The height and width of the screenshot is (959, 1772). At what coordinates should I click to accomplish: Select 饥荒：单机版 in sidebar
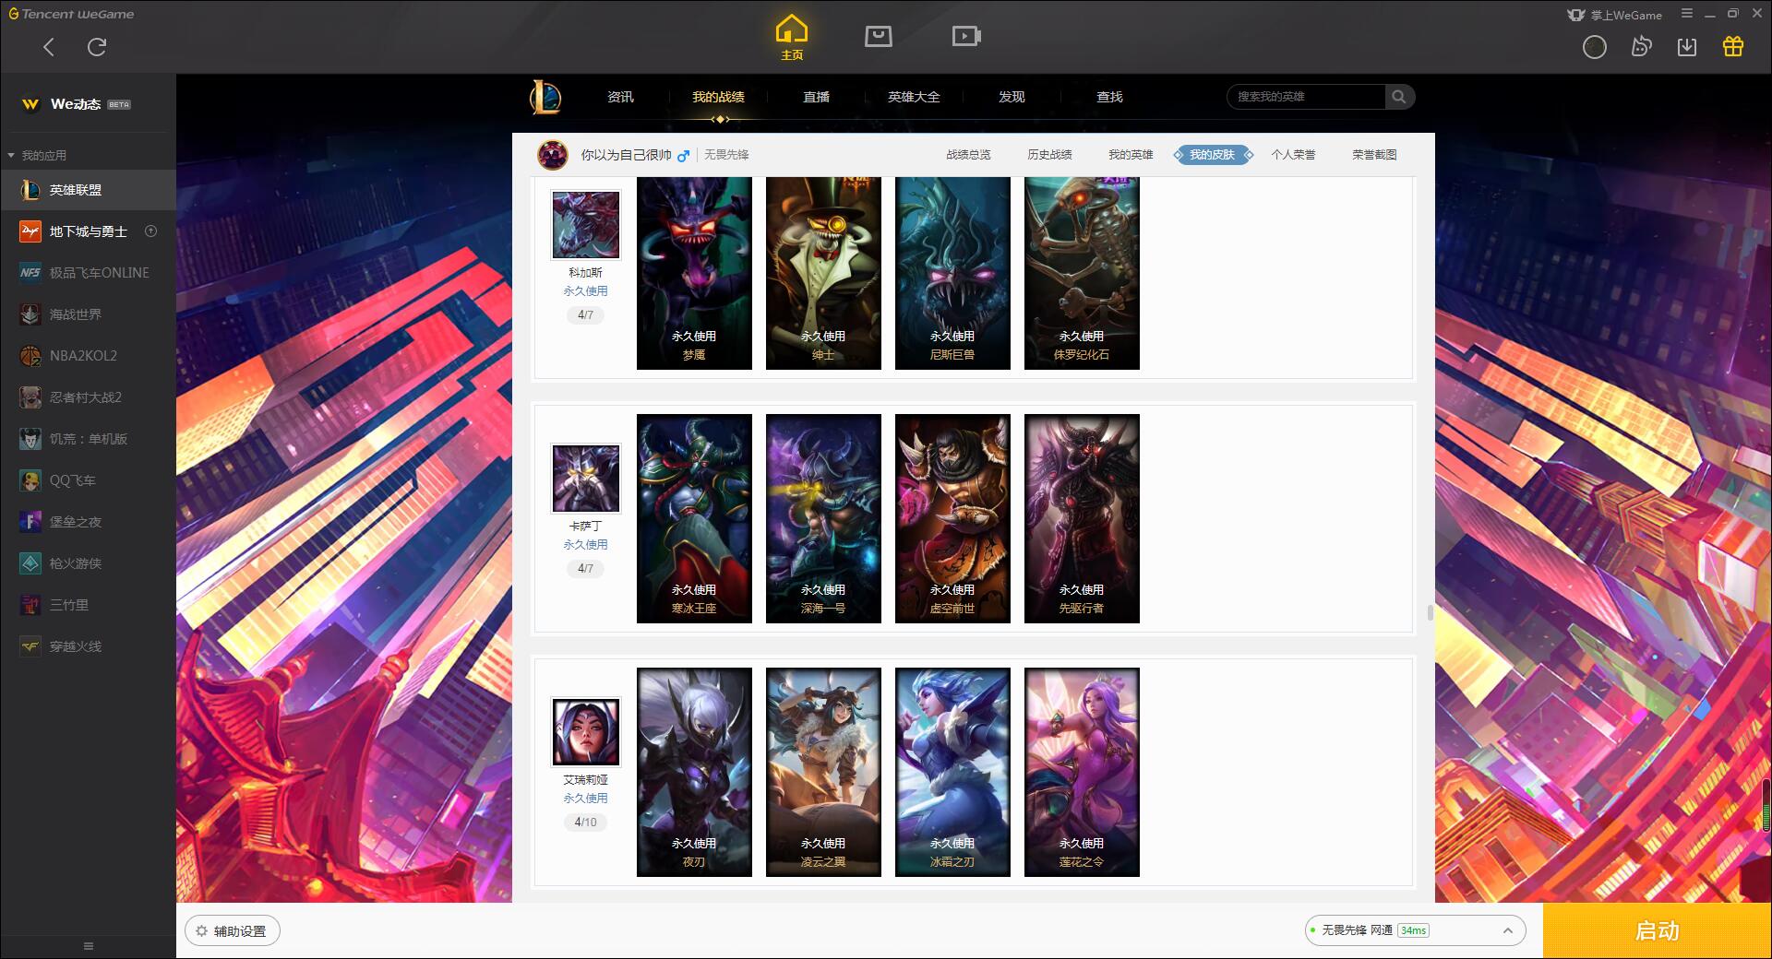(88, 439)
